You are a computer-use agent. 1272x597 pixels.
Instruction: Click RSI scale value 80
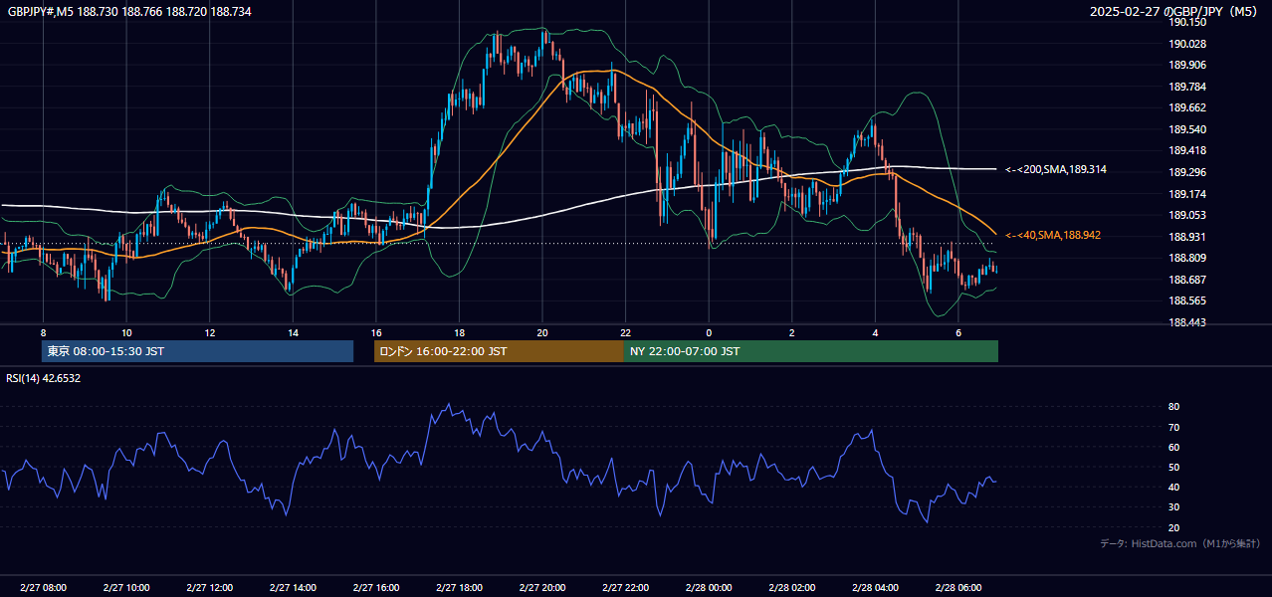[x=1173, y=407]
